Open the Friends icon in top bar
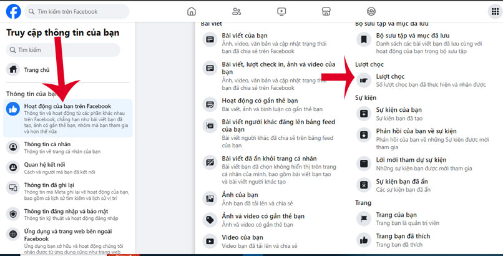 click(237, 11)
